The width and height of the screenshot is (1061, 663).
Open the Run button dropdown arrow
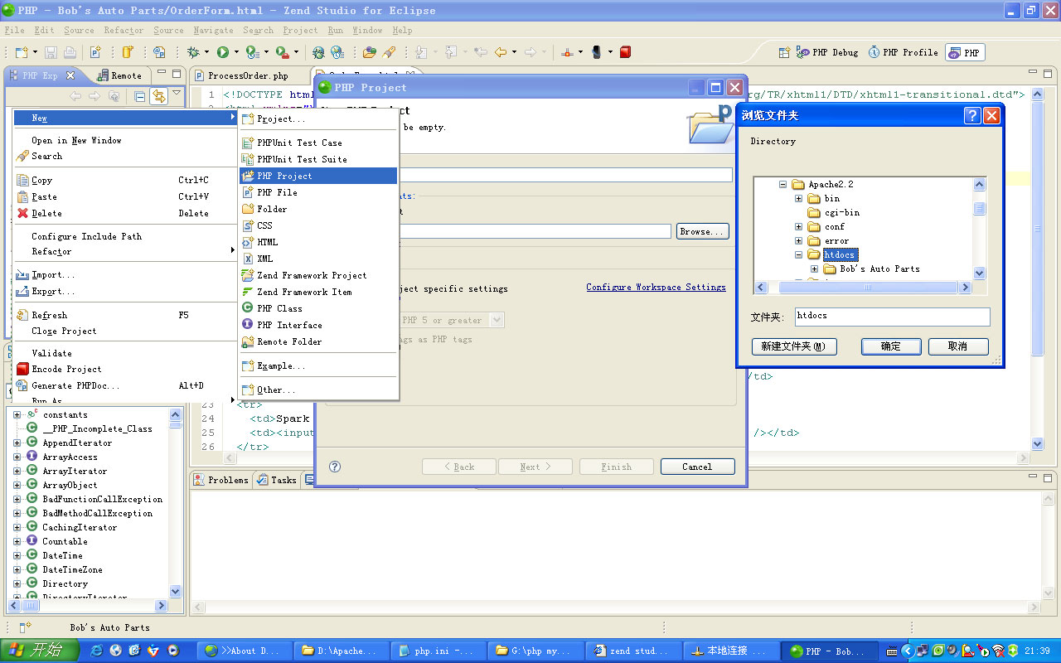coord(236,52)
